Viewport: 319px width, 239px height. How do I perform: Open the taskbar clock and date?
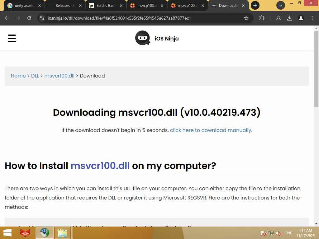(x=306, y=233)
